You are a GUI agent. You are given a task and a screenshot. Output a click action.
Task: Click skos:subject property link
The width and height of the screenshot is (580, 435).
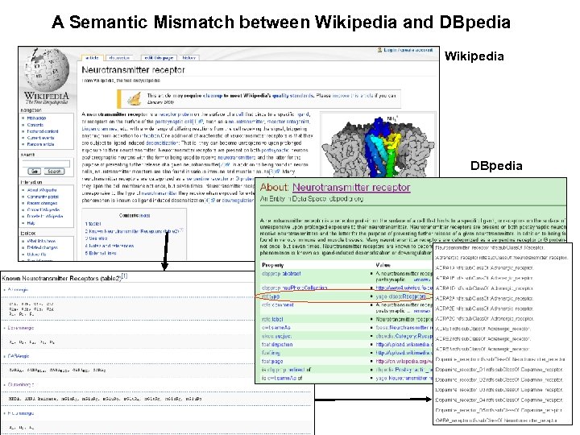(276, 336)
